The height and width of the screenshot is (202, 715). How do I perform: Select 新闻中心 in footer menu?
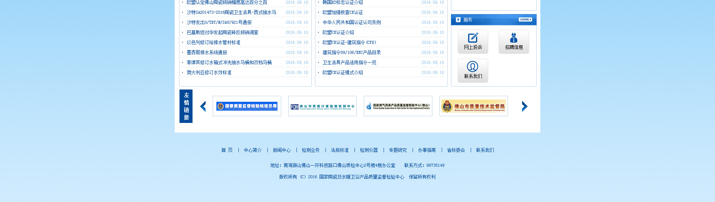click(282, 150)
